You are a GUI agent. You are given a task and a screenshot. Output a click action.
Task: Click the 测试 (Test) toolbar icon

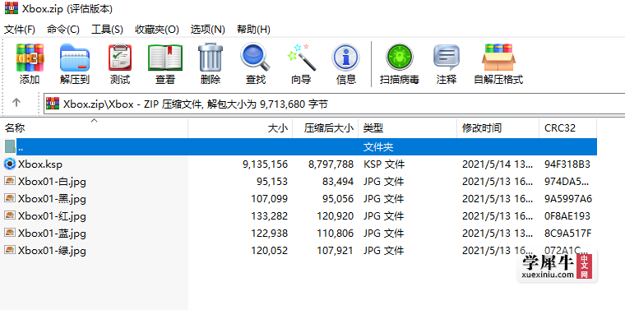pos(120,58)
